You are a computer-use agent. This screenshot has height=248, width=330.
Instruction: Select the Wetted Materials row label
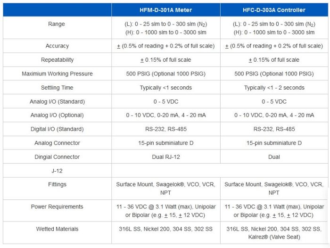pos(57,229)
